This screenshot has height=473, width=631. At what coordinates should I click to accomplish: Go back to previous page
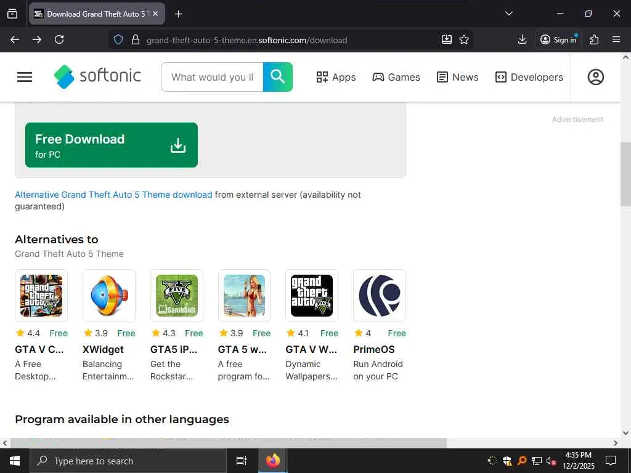coord(15,39)
